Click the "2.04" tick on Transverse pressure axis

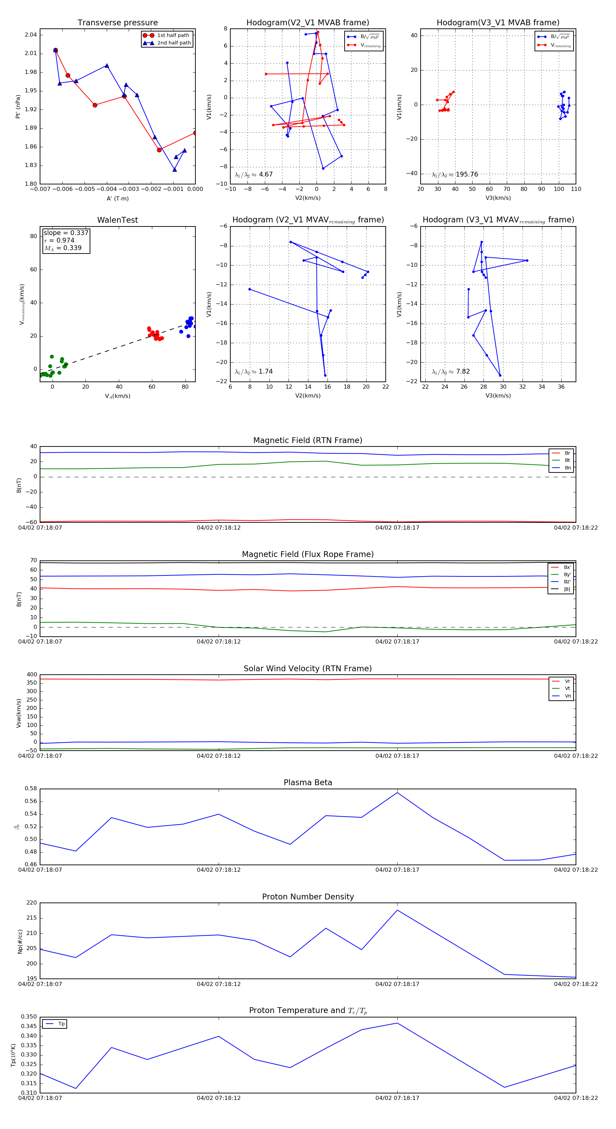31,35
